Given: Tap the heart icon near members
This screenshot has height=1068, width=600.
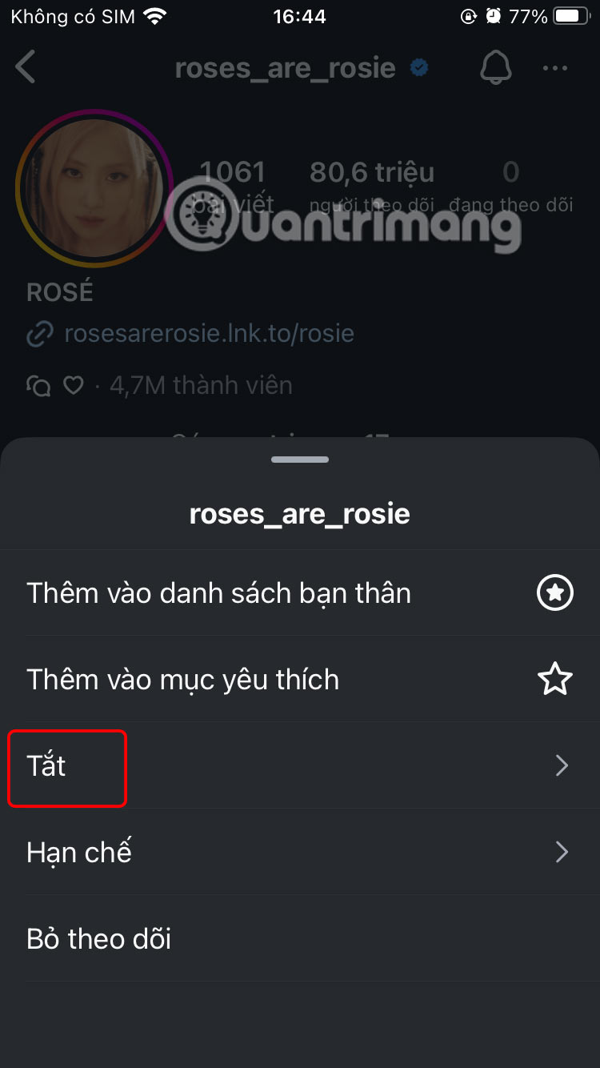Looking at the screenshot, I should pyautogui.click(x=74, y=386).
